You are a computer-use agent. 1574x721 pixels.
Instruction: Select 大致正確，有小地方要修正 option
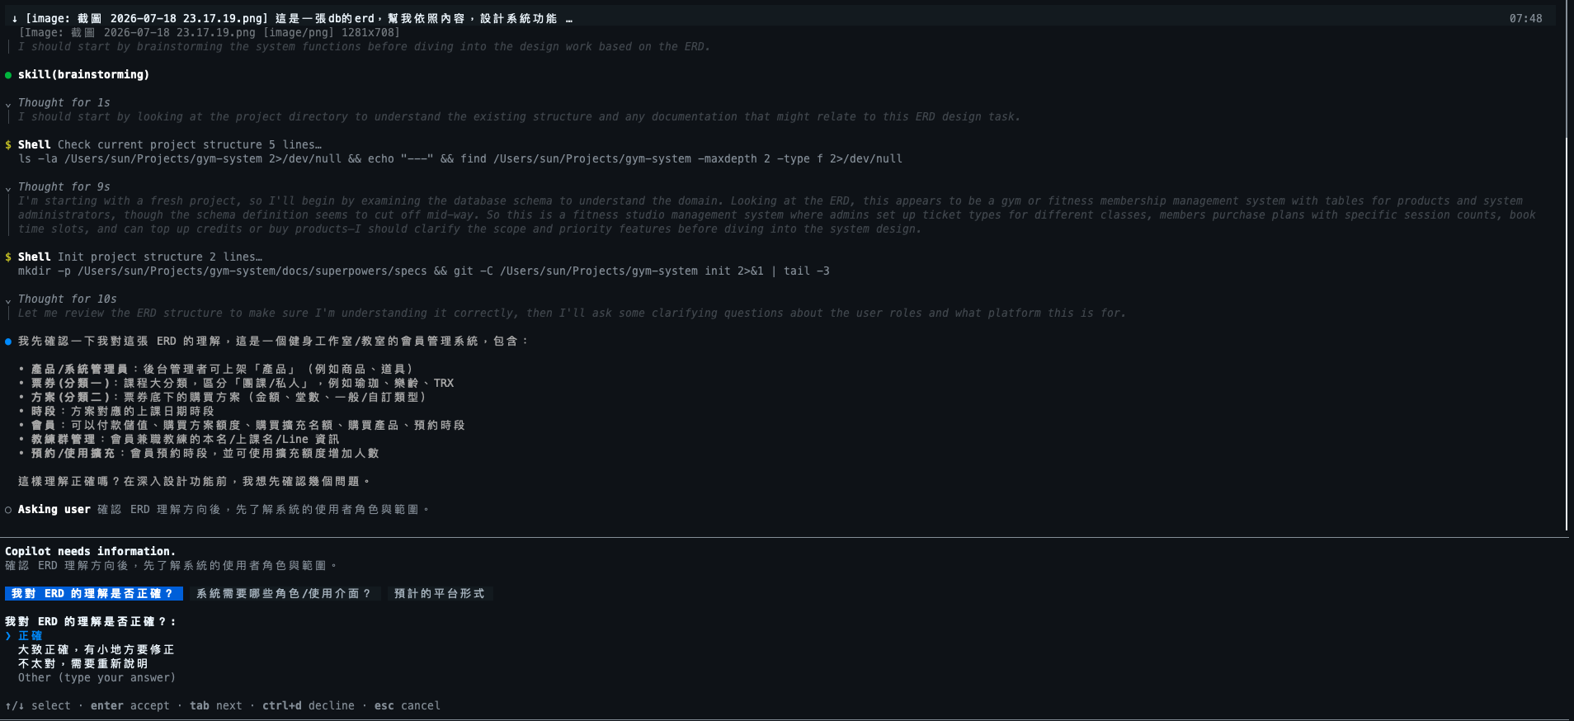(x=97, y=650)
